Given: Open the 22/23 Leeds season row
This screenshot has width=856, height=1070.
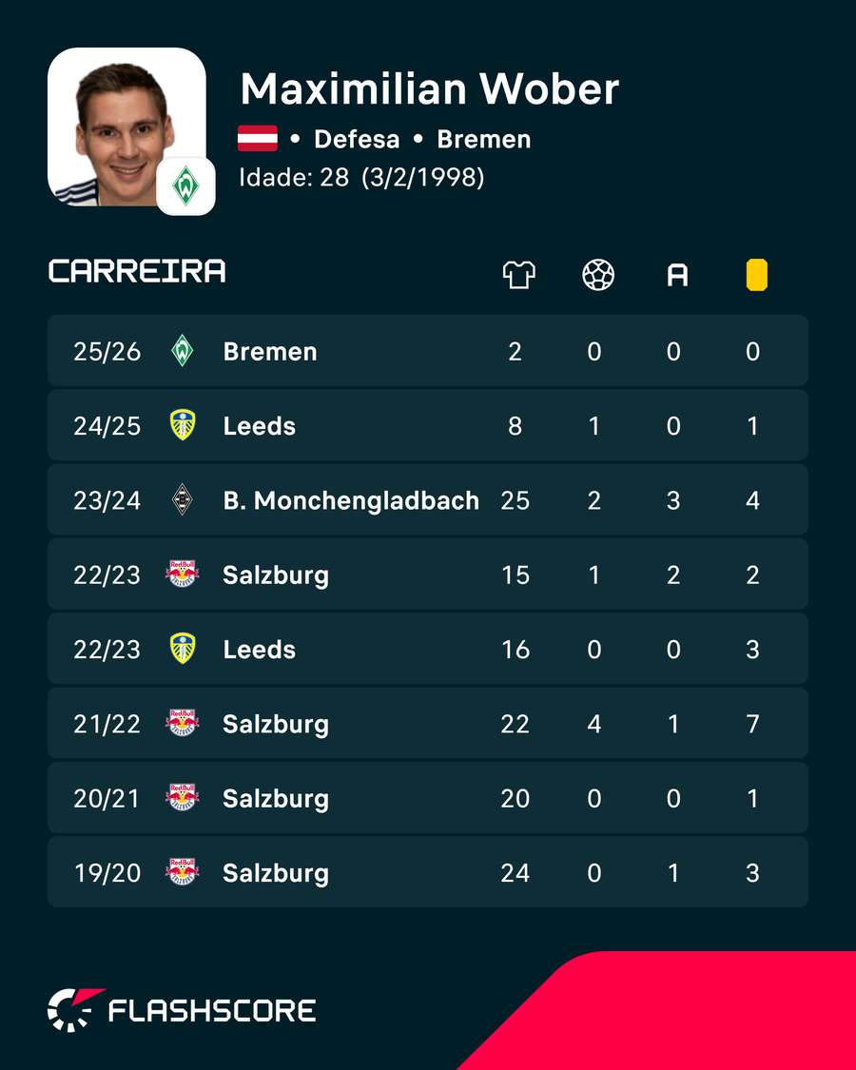Looking at the screenshot, I should pos(427,649).
